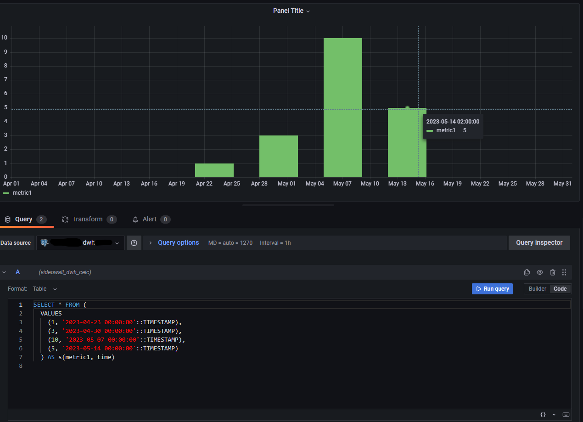
Task: Click the Run query button
Action: pos(492,288)
